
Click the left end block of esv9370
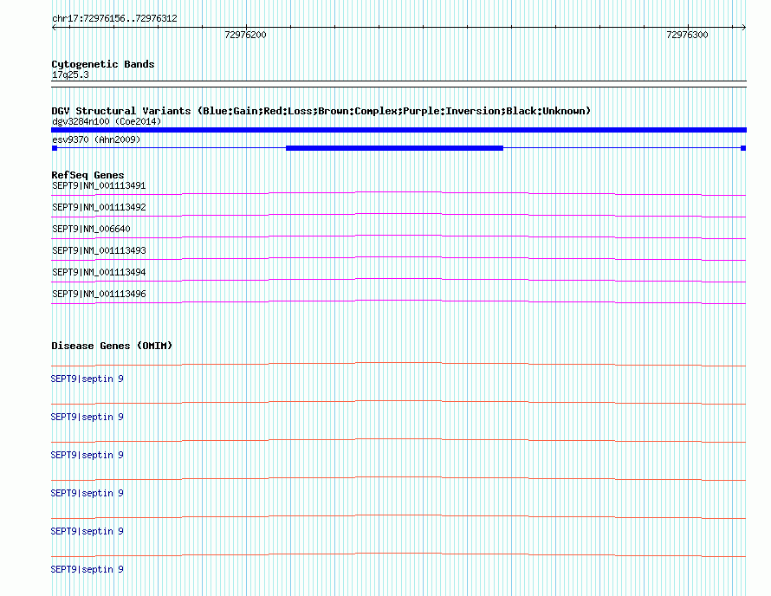tap(55, 148)
